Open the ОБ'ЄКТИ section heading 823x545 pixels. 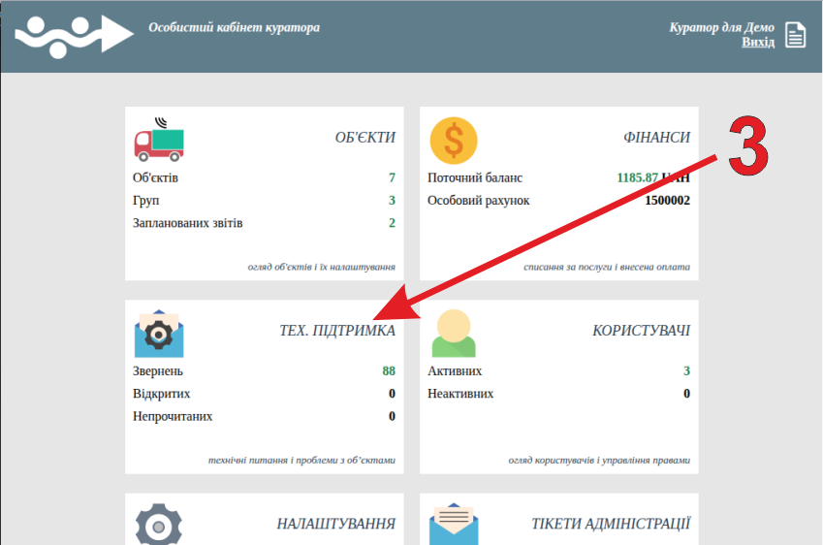(364, 138)
